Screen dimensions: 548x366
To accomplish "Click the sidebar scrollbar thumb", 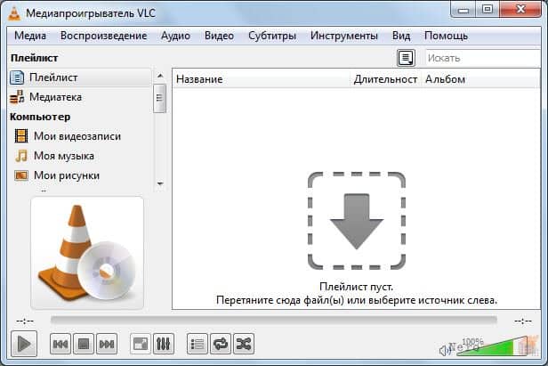I will coord(160,98).
